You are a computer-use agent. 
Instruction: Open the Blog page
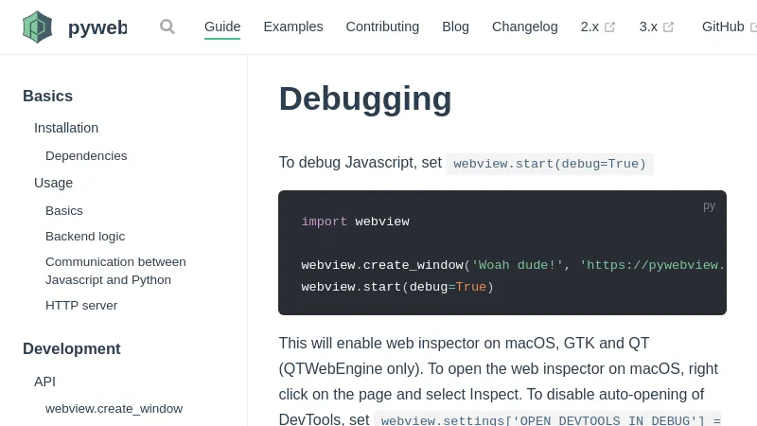(455, 27)
